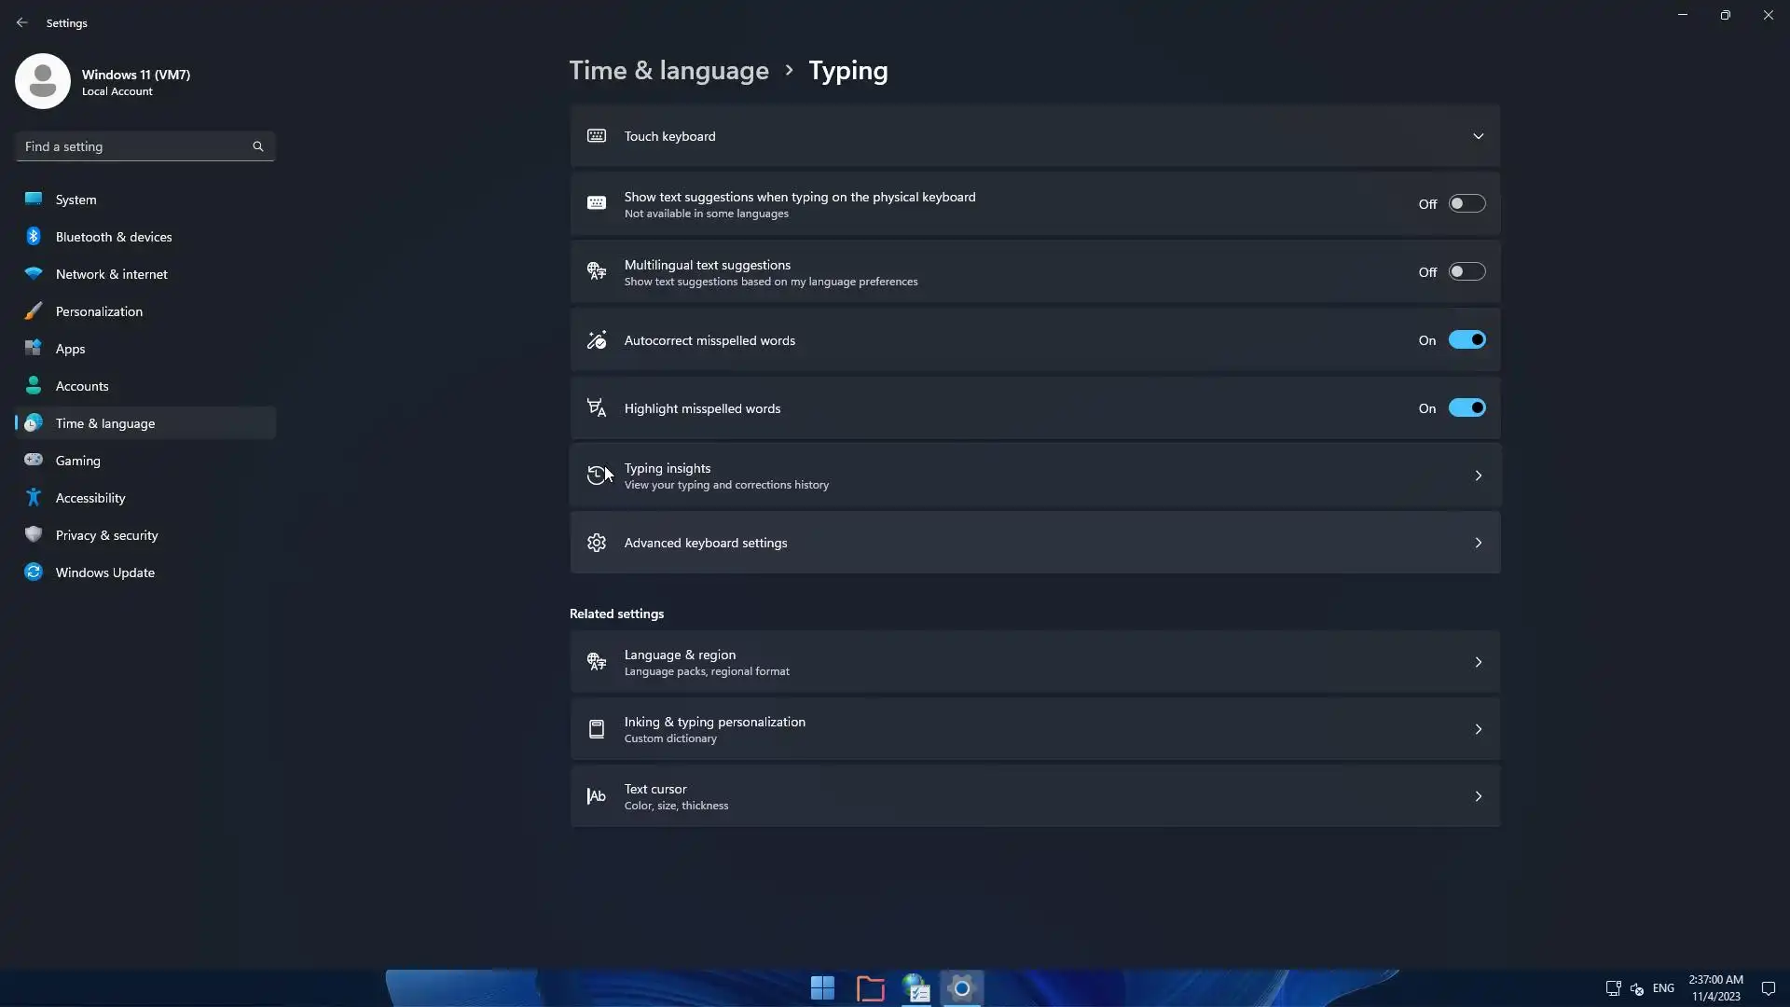Click the notification icon in the system tray
This screenshot has width=1790, height=1007.
(x=1768, y=988)
